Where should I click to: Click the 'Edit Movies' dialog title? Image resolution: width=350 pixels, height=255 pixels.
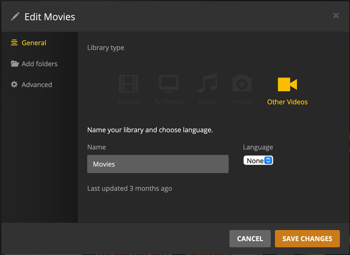pos(50,17)
